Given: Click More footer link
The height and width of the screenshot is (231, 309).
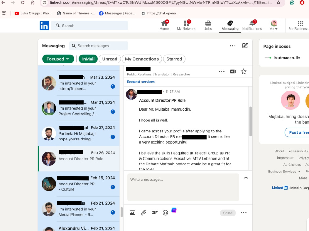Looking at the screenshot, I should 303,178.
